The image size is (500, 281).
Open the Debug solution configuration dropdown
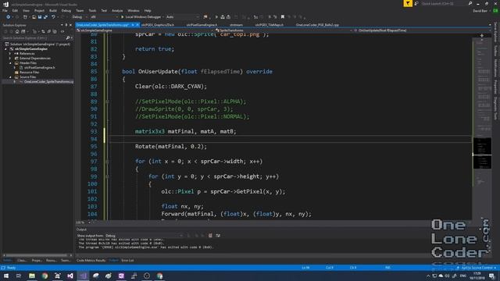(80, 17)
